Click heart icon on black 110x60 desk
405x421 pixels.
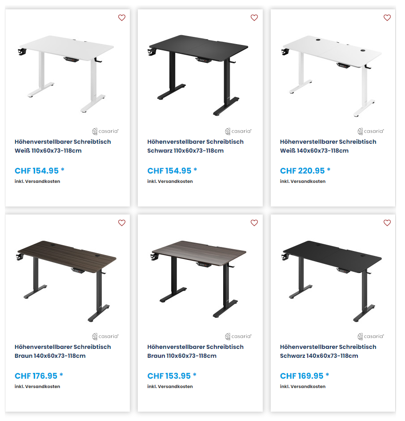254,18
